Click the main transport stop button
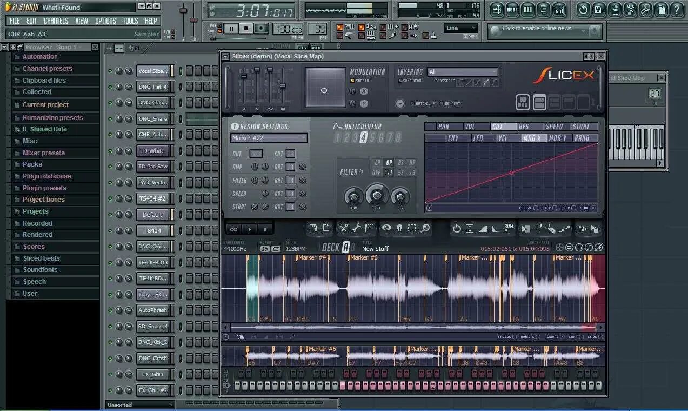Screen dimensions: 688x411 click(x=246, y=28)
